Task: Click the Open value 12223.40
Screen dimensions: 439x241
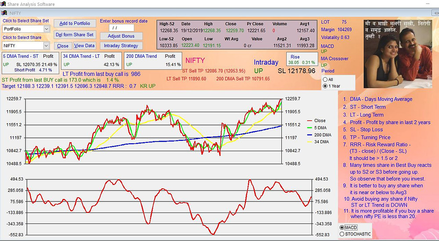Action: click(191, 45)
